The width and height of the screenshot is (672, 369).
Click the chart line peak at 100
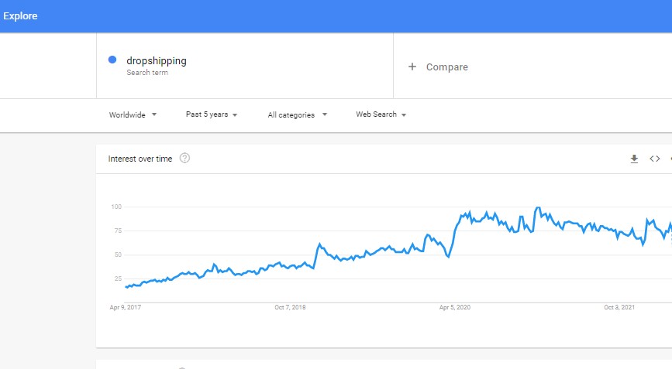(538, 208)
